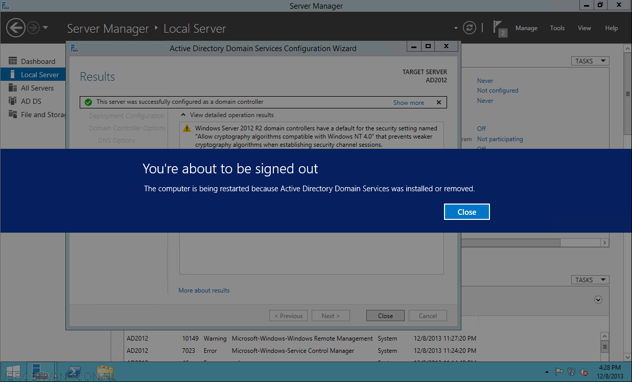The image size is (632, 382).
Task: Open the notifications flag in Server Manager
Action: point(500,28)
